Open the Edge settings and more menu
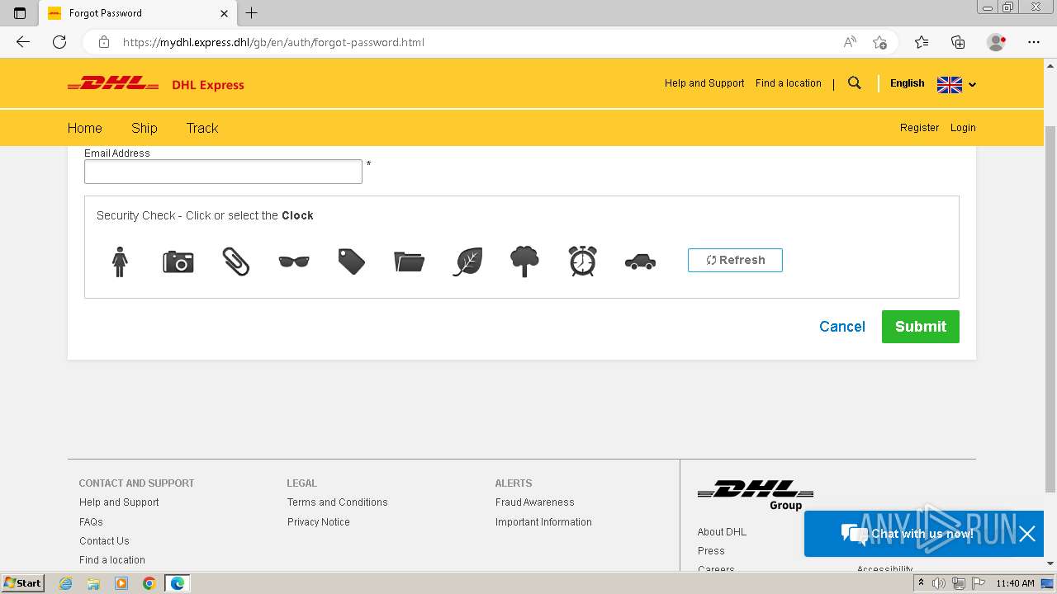The image size is (1057, 594). pos(1034,42)
